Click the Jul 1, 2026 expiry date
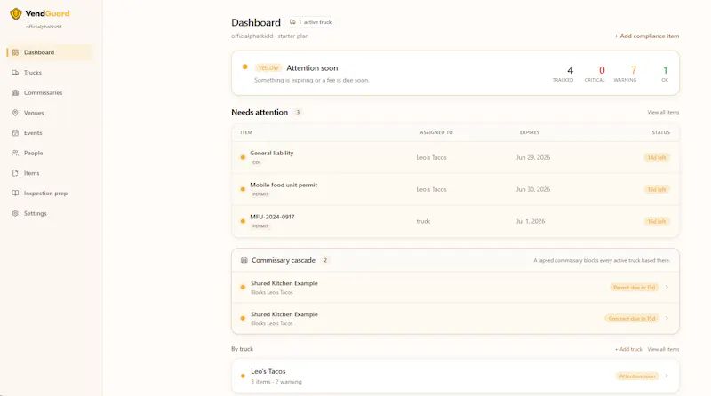Image resolution: width=711 pixels, height=396 pixels. tap(531, 222)
